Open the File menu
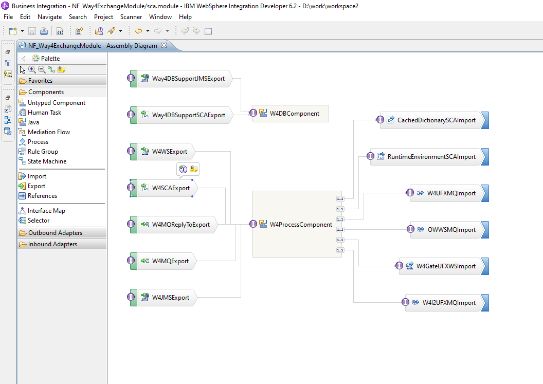The width and height of the screenshot is (543, 384). point(8,17)
